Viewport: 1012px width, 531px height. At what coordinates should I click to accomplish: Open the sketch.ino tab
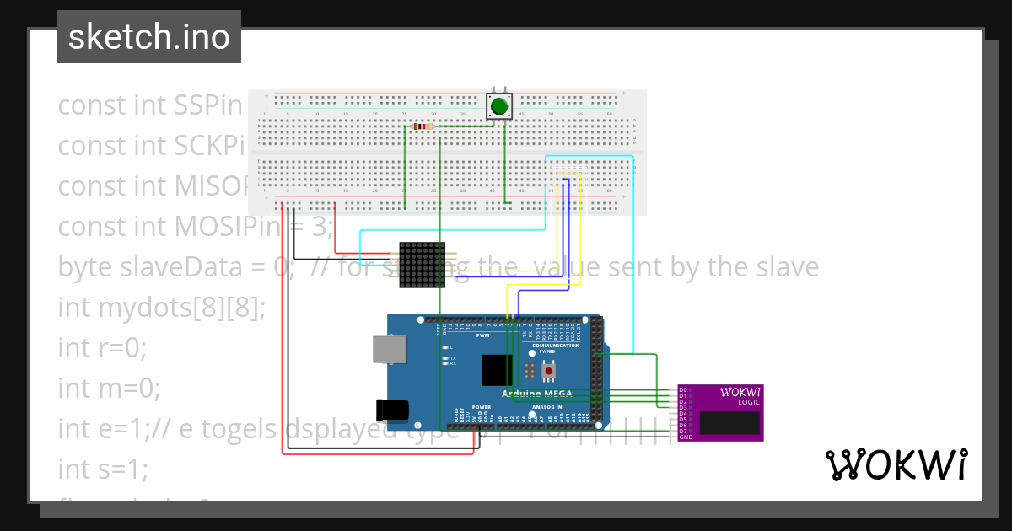pos(149,37)
